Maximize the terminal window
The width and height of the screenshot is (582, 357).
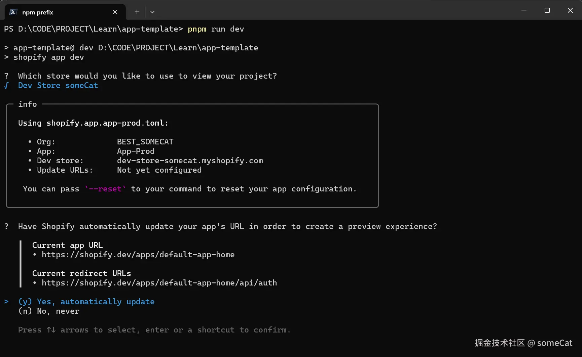[x=547, y=10]
